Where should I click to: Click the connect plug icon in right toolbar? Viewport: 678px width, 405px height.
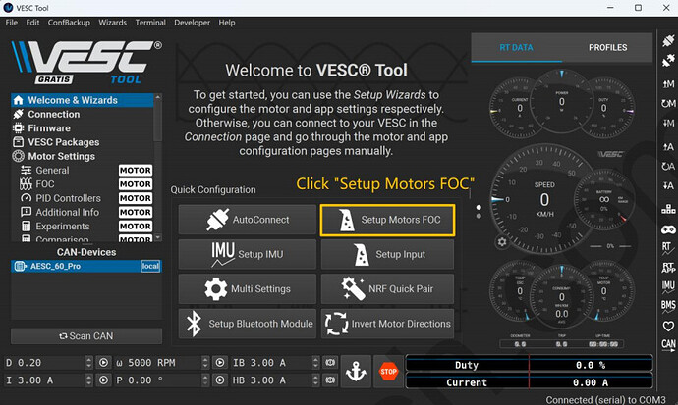[668, 41]
